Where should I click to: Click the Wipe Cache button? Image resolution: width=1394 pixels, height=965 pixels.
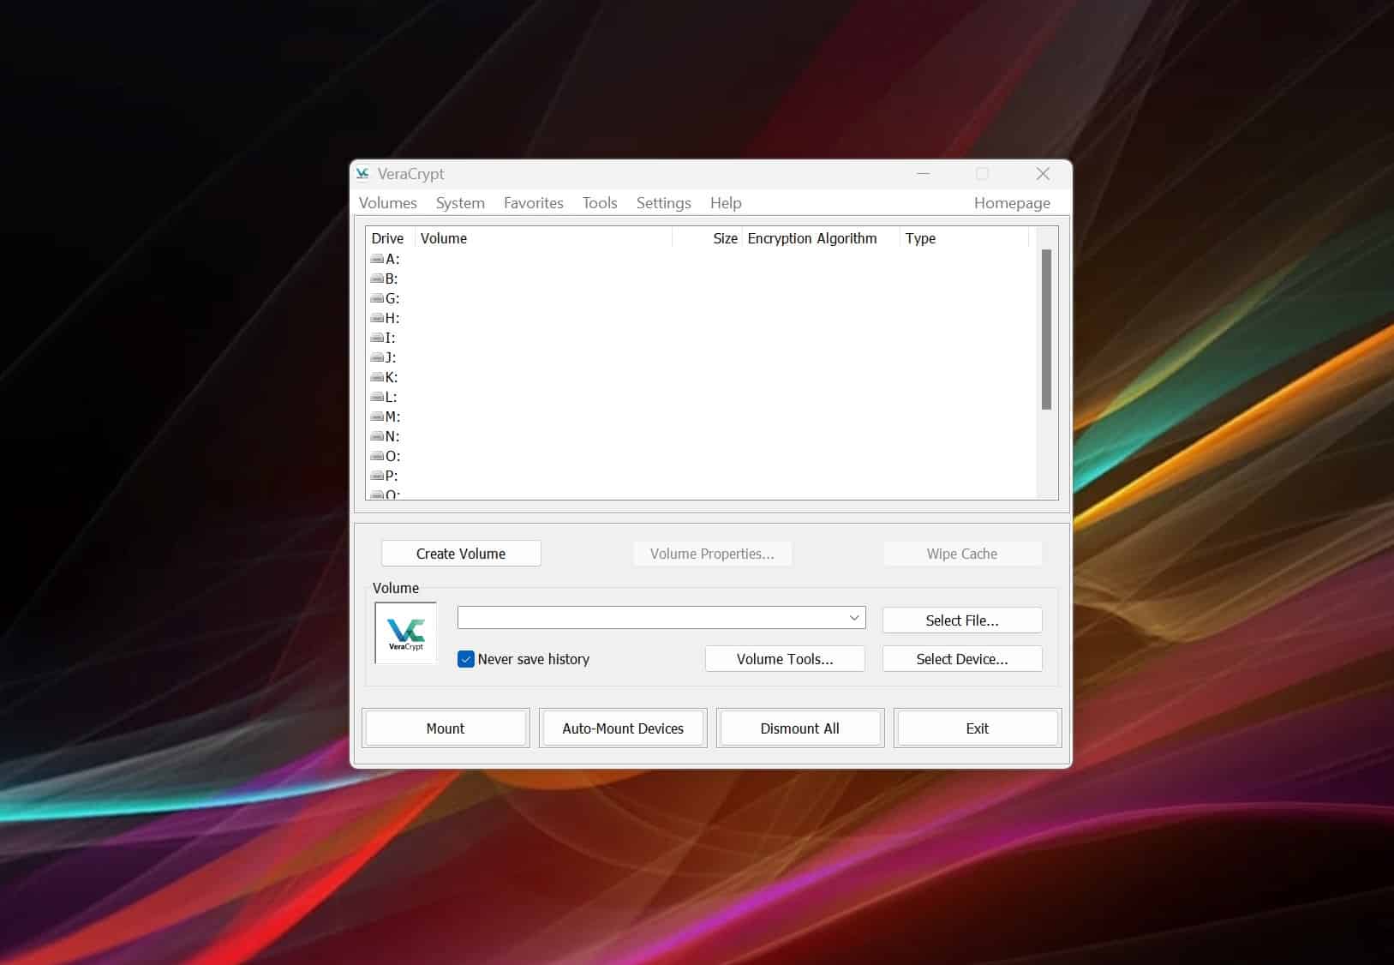[962, 554]
